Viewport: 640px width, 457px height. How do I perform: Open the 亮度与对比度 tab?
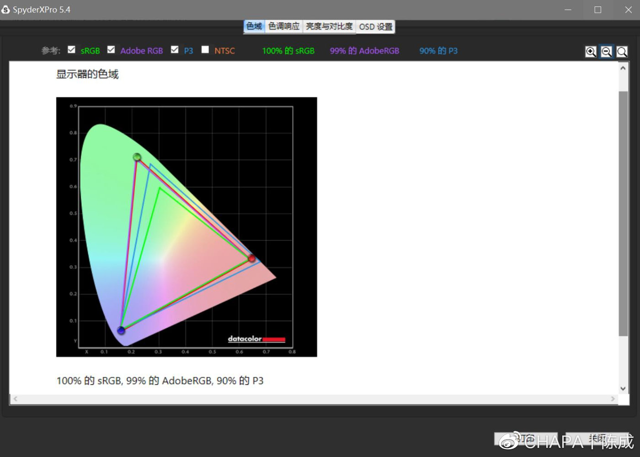329,27
